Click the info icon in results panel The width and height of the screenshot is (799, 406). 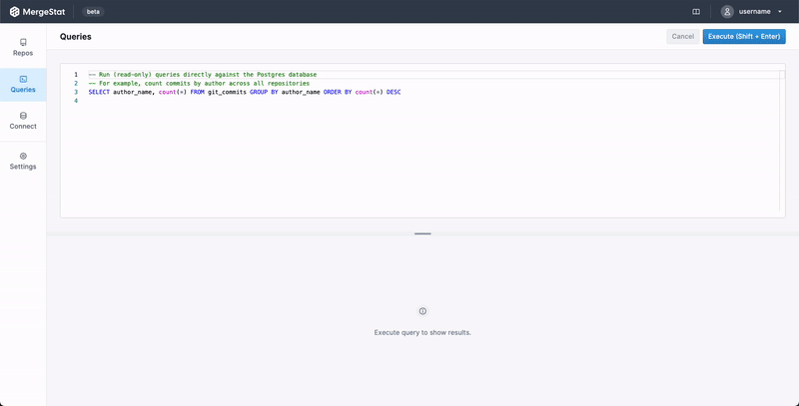422,311
